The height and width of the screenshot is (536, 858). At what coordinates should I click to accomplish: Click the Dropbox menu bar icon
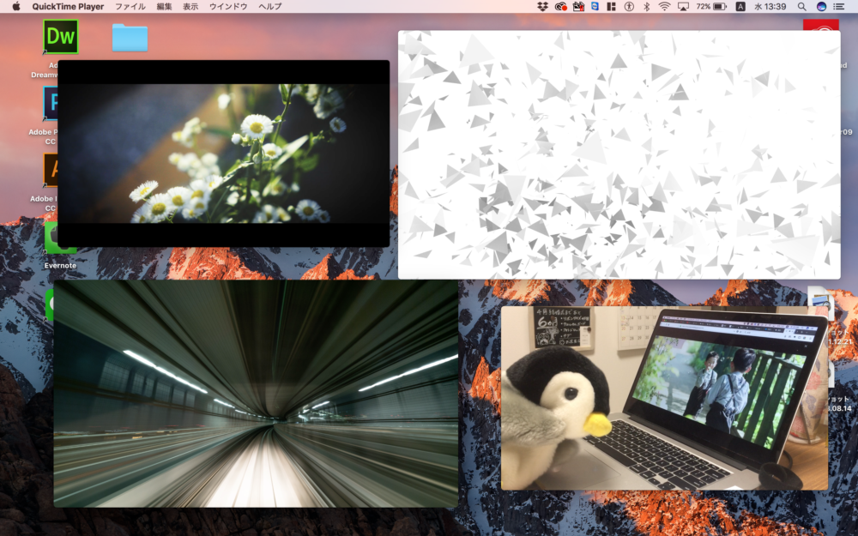542,7
